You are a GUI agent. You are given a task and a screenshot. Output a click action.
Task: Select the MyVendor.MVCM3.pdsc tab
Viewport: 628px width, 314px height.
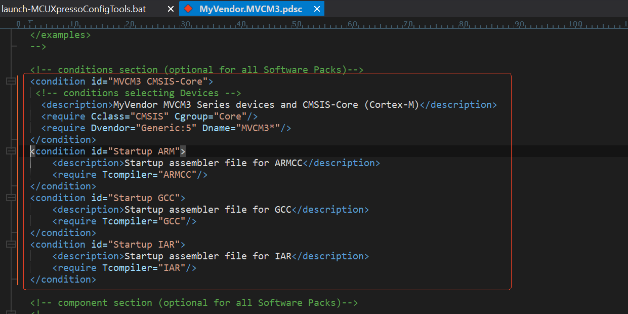[x=250, y=9]
